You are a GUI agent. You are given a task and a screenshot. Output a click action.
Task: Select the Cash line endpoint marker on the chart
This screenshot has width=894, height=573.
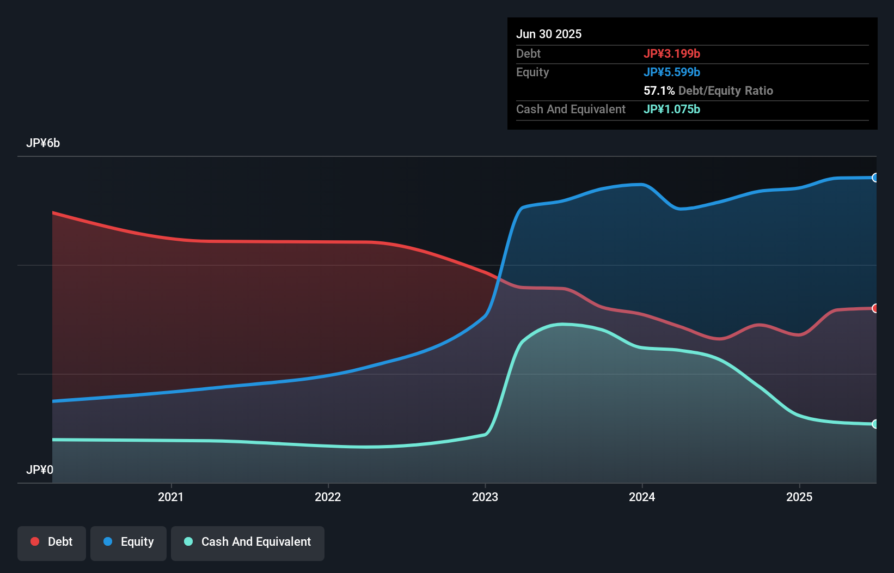point(875,423)
